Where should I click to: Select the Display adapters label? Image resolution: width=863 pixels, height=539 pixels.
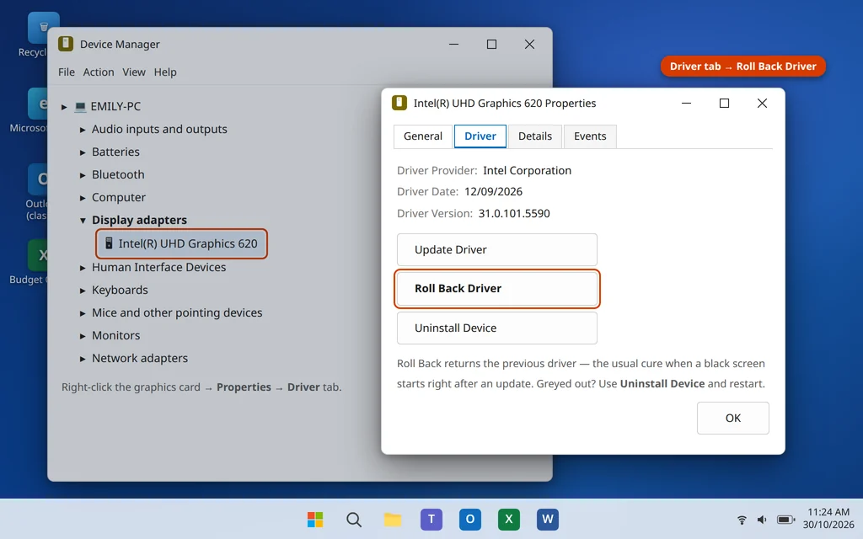click(139, 220)
